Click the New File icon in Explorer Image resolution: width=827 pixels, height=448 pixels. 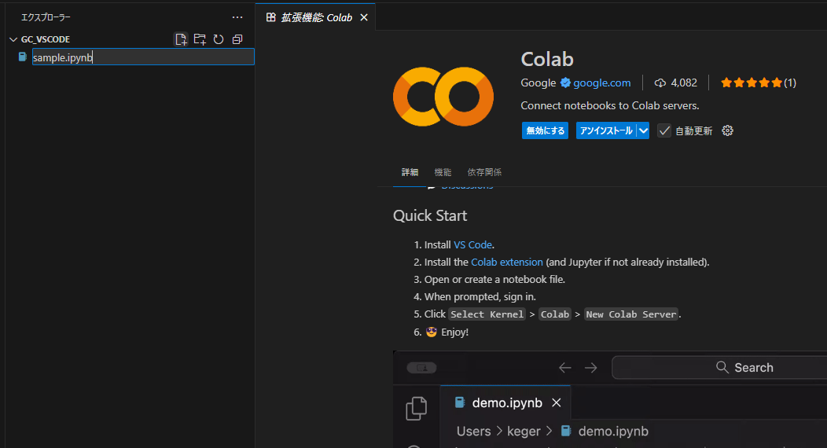(181, 39)
